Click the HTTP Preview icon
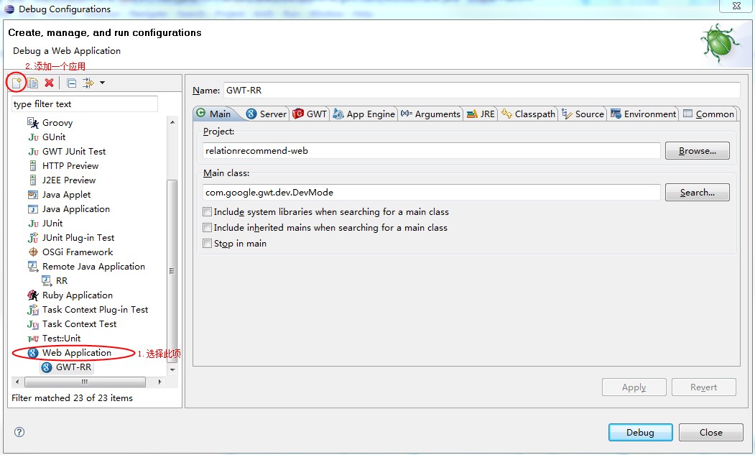The width and height of the screenshot is (755, 455). point(33,166)
